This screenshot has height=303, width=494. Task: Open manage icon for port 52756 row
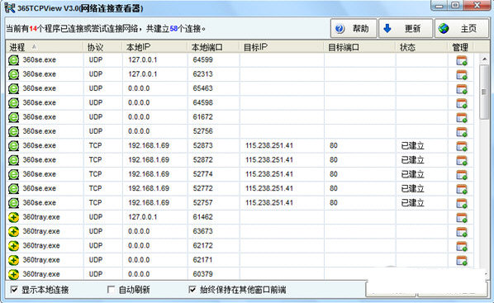462,131
